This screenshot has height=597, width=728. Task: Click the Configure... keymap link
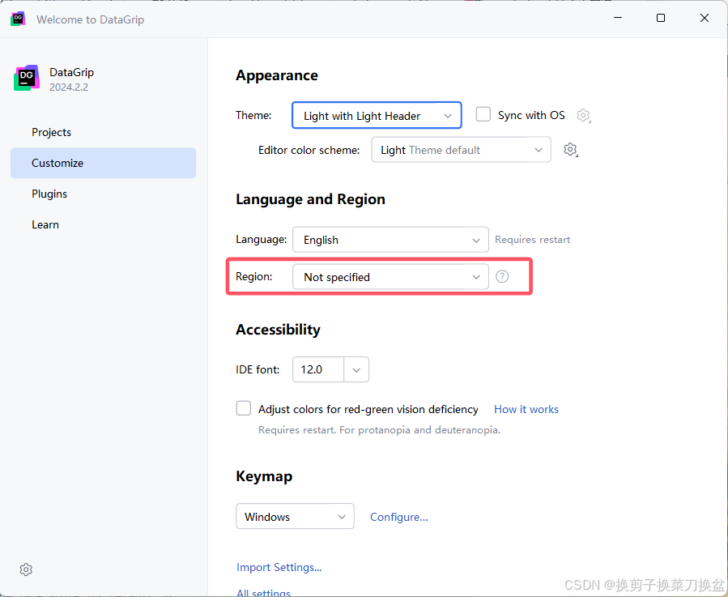coord(399,517)
